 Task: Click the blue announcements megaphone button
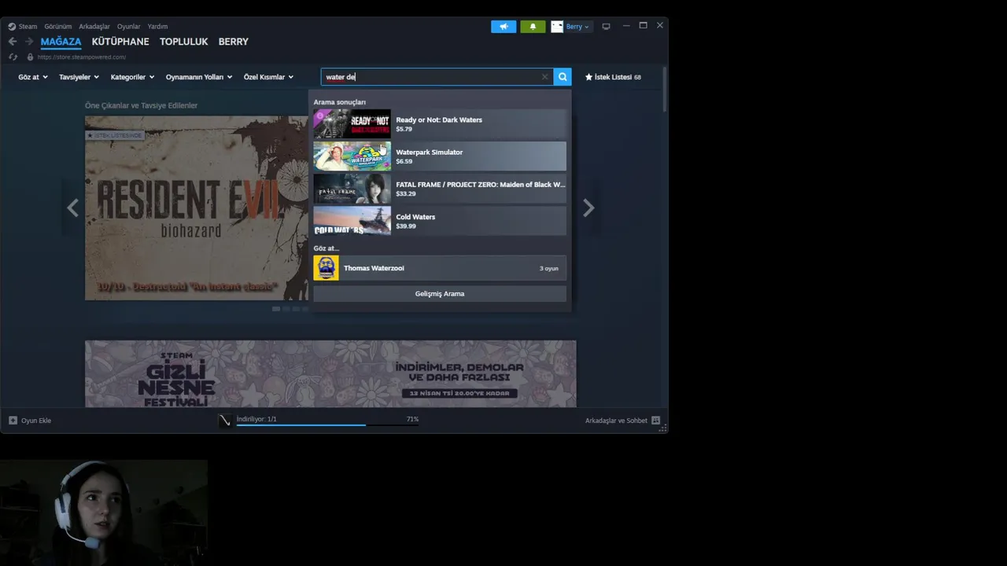(503, 26)
